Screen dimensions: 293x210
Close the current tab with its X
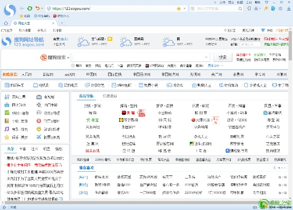pyautogui.click(x=53, y=23)
